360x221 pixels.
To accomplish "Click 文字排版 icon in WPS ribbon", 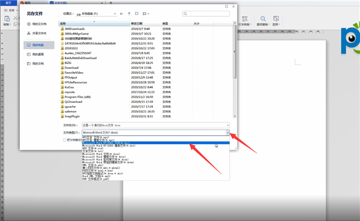I will (245, 19).
